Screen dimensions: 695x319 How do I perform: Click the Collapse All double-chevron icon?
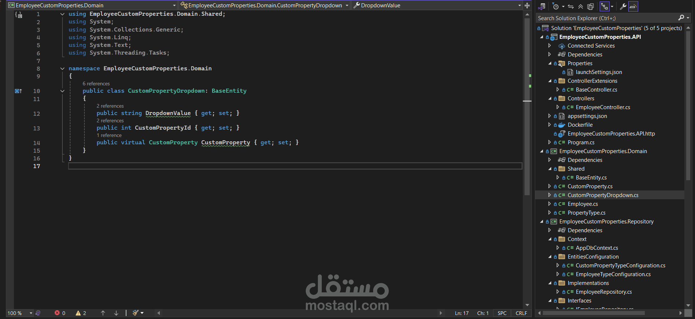coord(581,6)
